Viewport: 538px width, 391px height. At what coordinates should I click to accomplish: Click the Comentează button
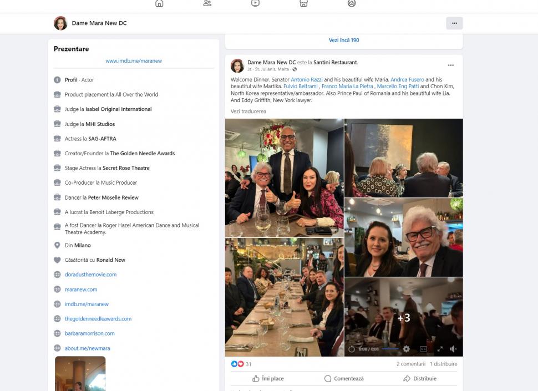(x=344, y=378)
